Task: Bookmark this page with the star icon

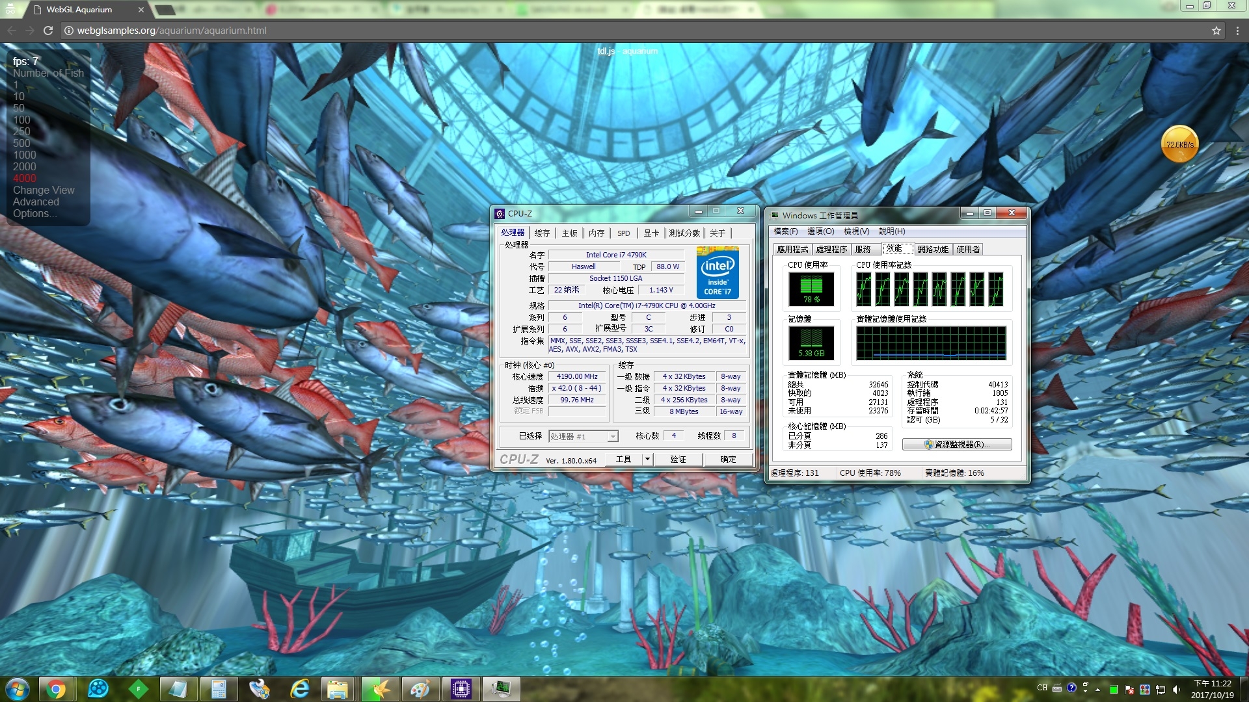Action: point(1216,31)
